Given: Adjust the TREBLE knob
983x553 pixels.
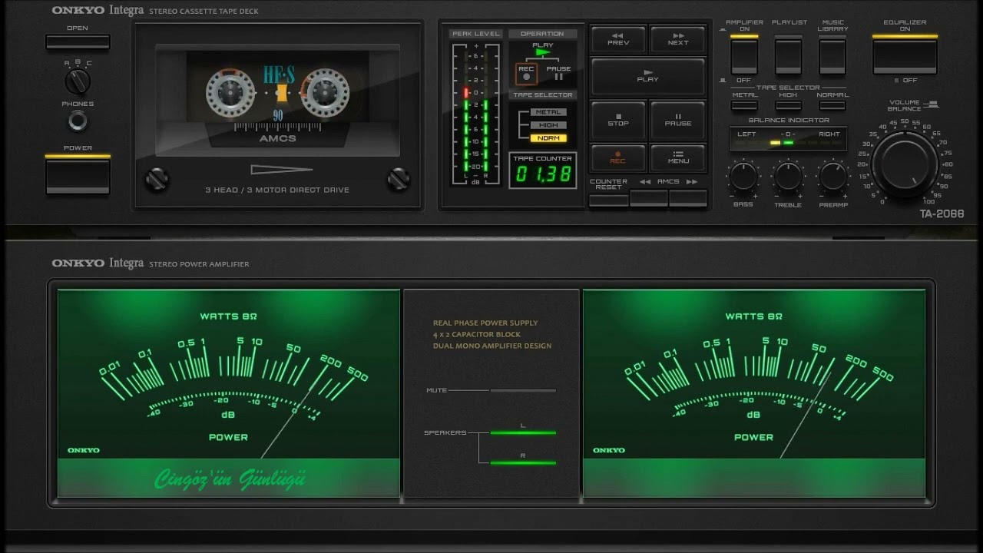Looking at the screenshot, I should tap(789, 176).
